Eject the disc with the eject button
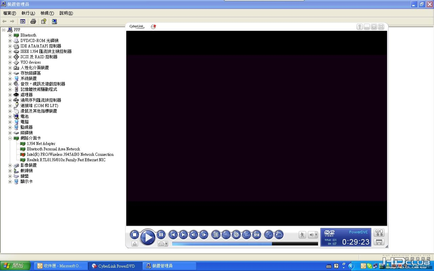Image resolution: width=434 pixels, height=271 pixels. coord(135,244)
